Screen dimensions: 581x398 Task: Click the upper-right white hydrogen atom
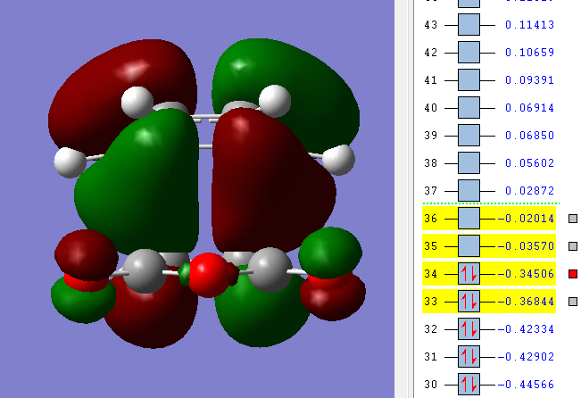[275, 101]
